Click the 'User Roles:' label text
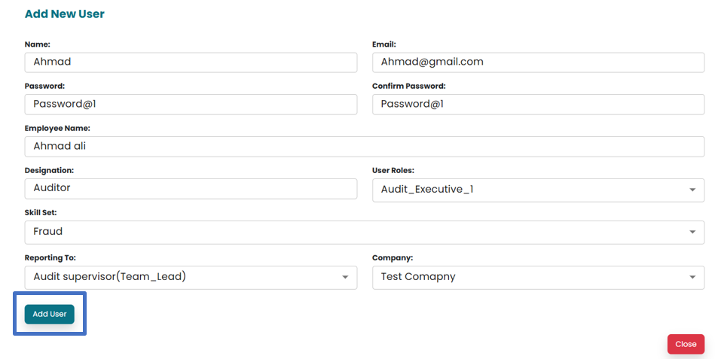 tap(393, 171)
